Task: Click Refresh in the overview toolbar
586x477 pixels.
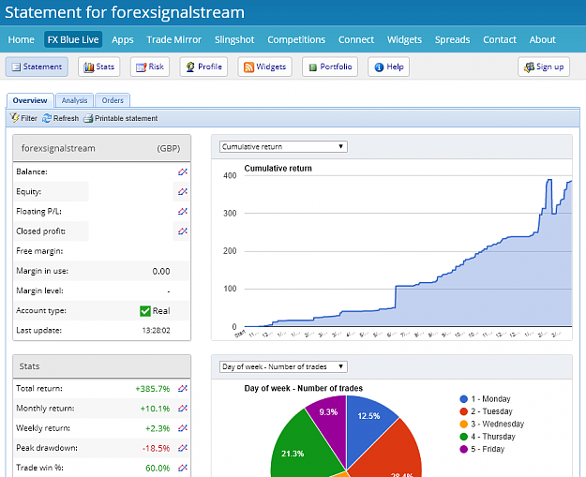Action: pyautogui.click(x=61, y=118)
